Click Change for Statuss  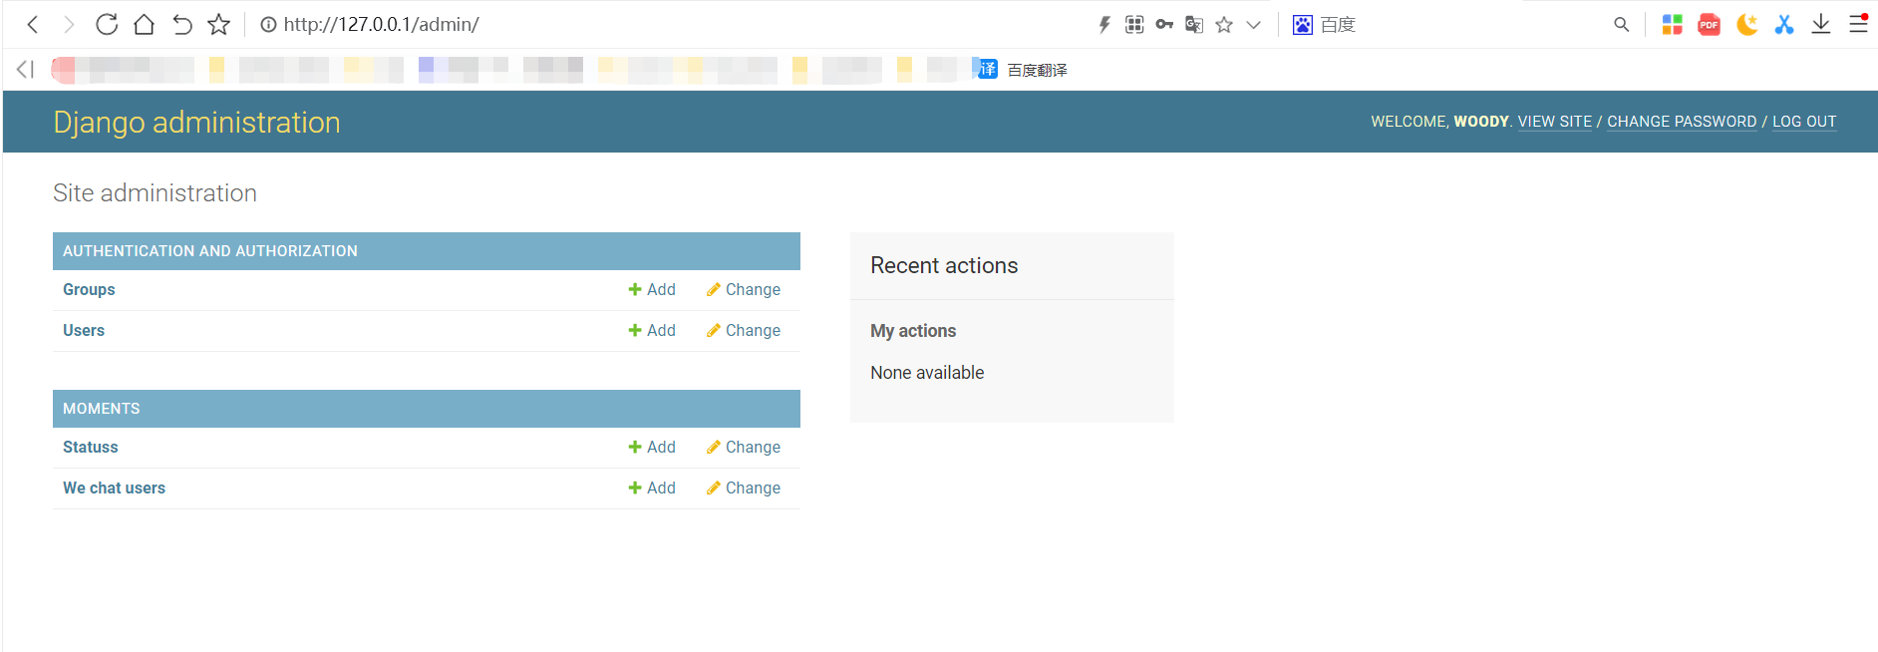pos(744,447)
